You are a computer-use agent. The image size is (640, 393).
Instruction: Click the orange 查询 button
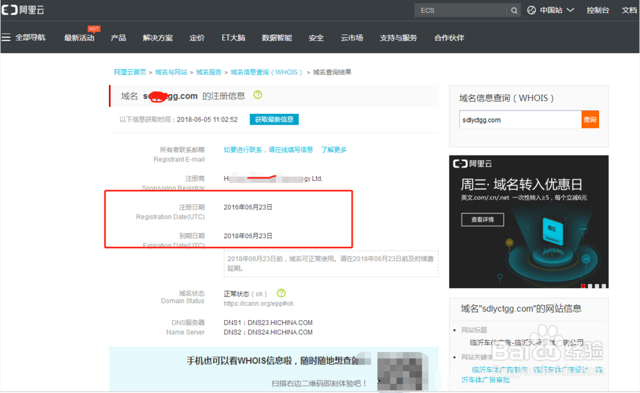pos(589,119)
